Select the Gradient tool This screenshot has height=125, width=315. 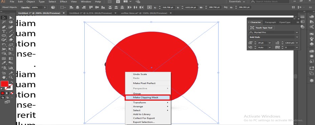point(11,59)
